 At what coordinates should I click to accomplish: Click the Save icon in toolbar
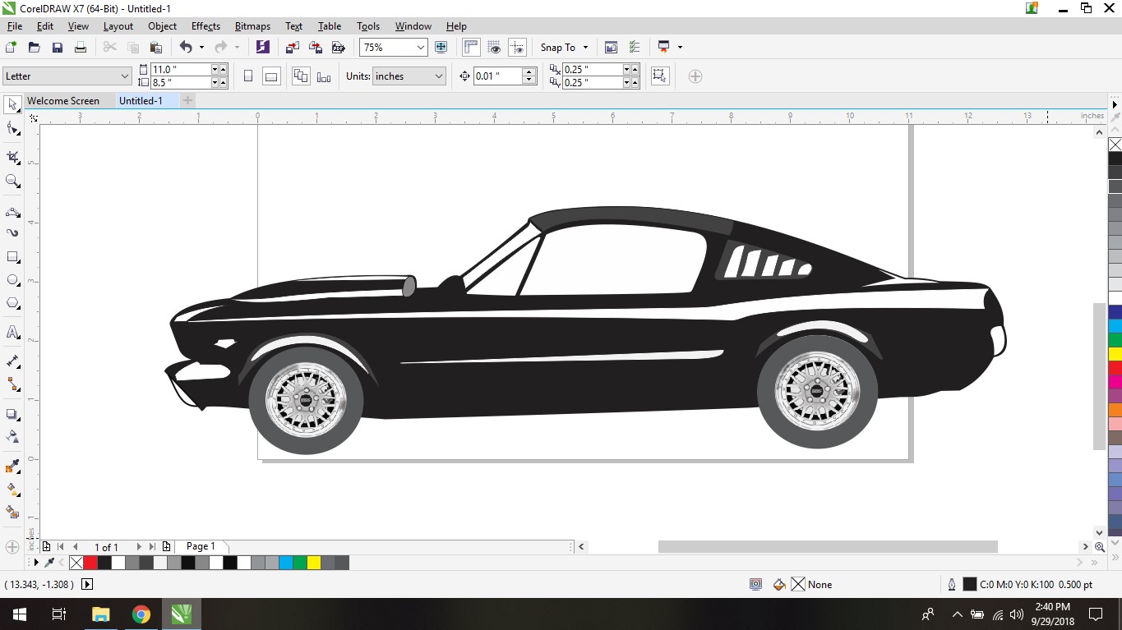(x=58, y=48)
